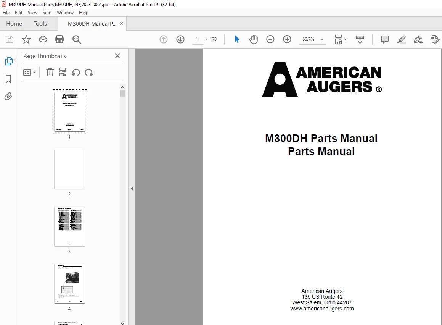
Task: Zoom in with the plus button
Action: point(287,39)
